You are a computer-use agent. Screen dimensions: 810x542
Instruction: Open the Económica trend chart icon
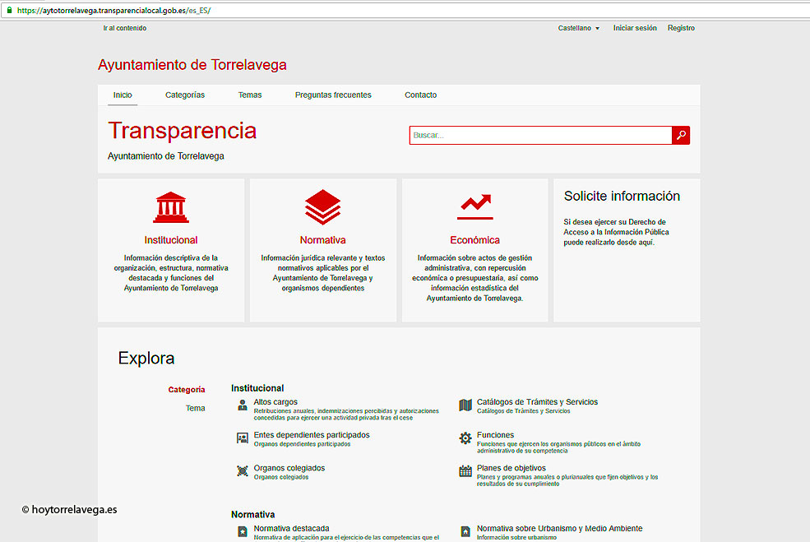pos(474,206)
